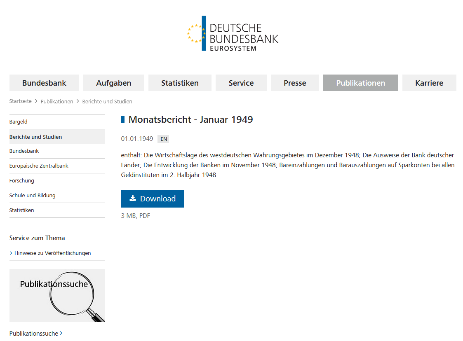This screenshot has width=463, height=341.
Task: Open Forschung in sidebar navigation
Action: pyautogui.click(x=22, y=181)
